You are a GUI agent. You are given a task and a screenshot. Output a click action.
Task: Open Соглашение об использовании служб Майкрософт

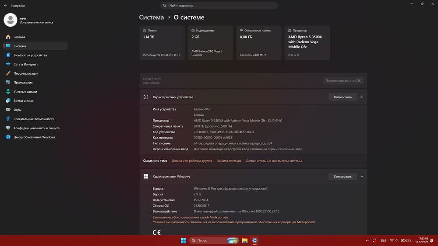191,217
